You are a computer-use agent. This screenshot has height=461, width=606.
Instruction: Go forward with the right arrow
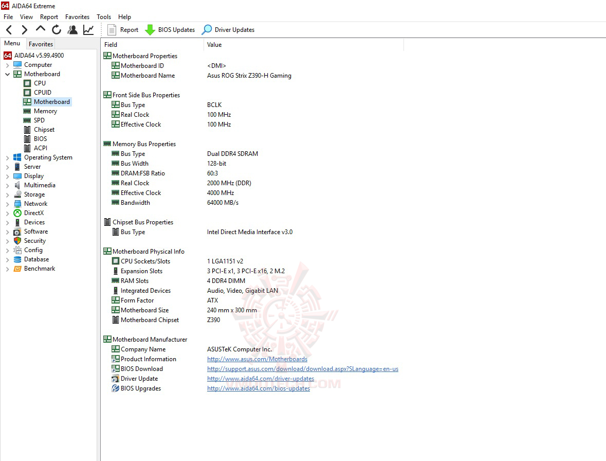24,30
